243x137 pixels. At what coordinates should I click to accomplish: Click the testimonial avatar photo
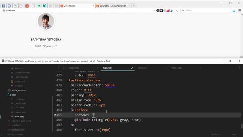pos(46,21)
